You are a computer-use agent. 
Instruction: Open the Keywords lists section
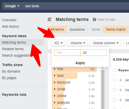tap(14, 95)
